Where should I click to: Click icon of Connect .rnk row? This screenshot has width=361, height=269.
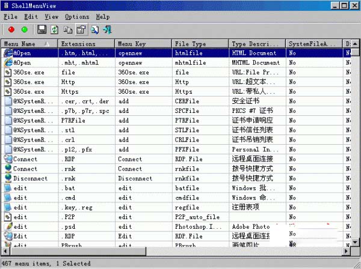point(8,169)
